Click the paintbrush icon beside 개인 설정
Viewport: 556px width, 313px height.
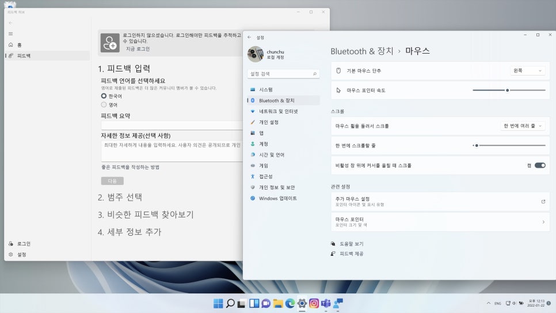(253, 122)
